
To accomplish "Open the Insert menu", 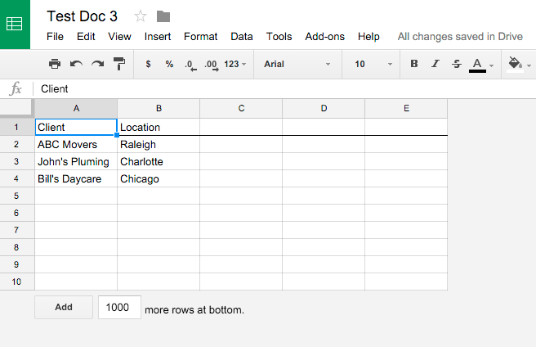I will coord(157,36).
